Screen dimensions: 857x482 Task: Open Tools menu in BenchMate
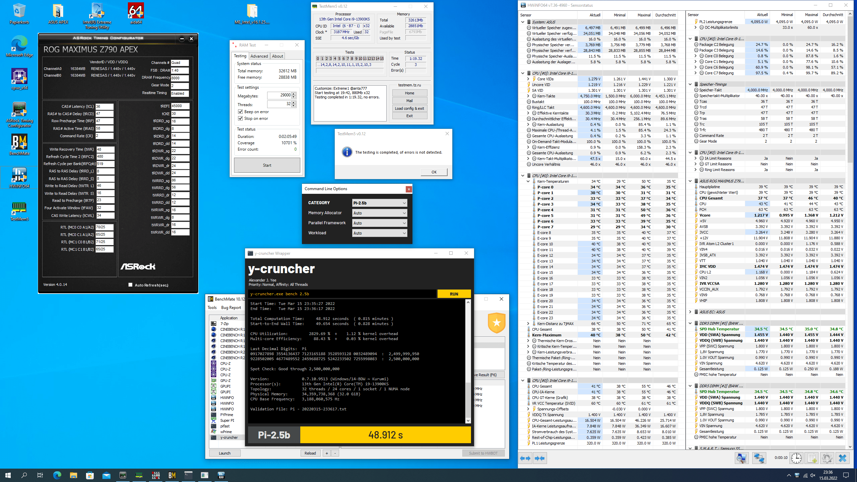(x=212, y=308)
